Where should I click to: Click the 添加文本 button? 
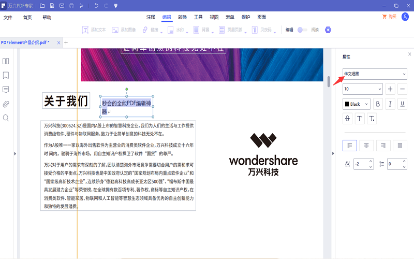(94, 30)
